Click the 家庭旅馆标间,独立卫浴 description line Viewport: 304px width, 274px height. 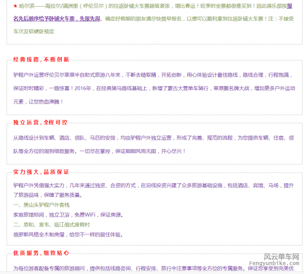tap(68, 215)
